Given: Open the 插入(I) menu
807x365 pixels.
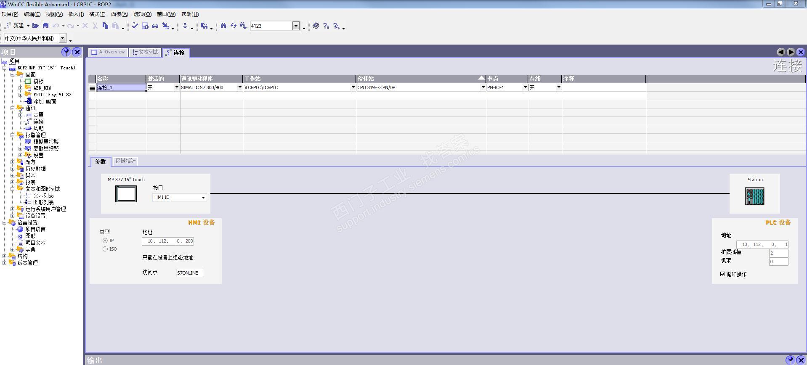Looking at the screenshot, I should click(x=76, y=14).
